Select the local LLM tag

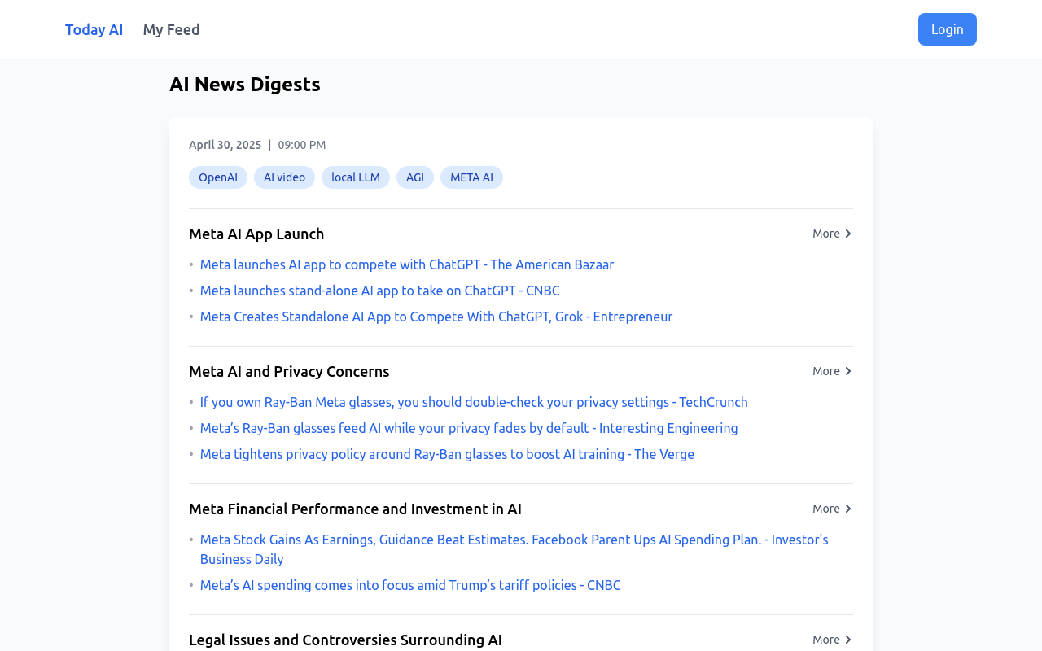coord(356,177)
